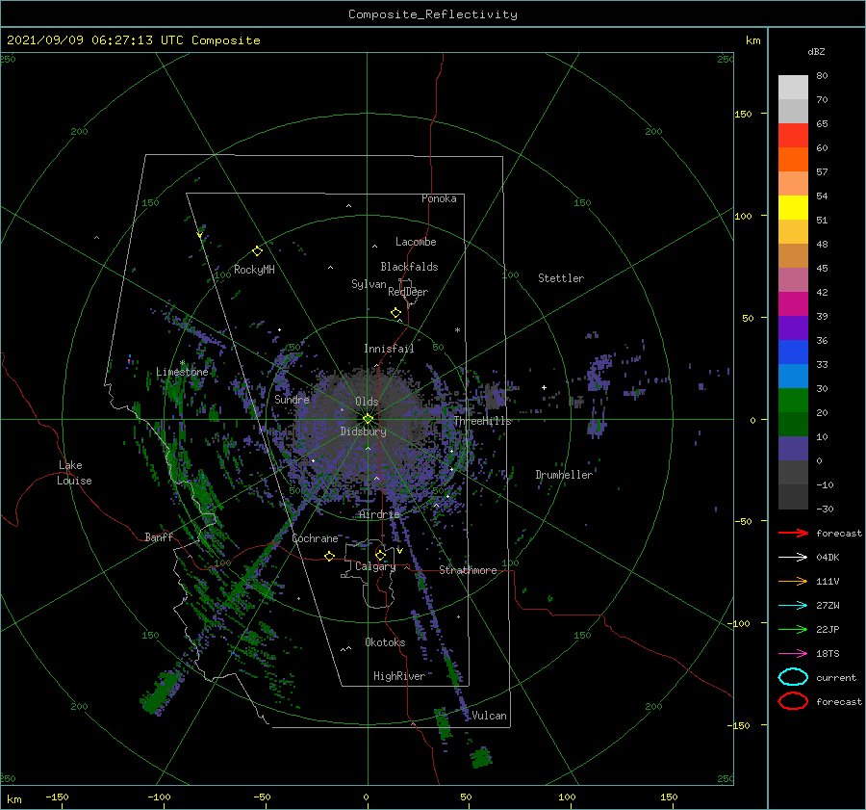Click the RedDeer city label
This screenshot has width=866, height=810.
pos(408,292)
